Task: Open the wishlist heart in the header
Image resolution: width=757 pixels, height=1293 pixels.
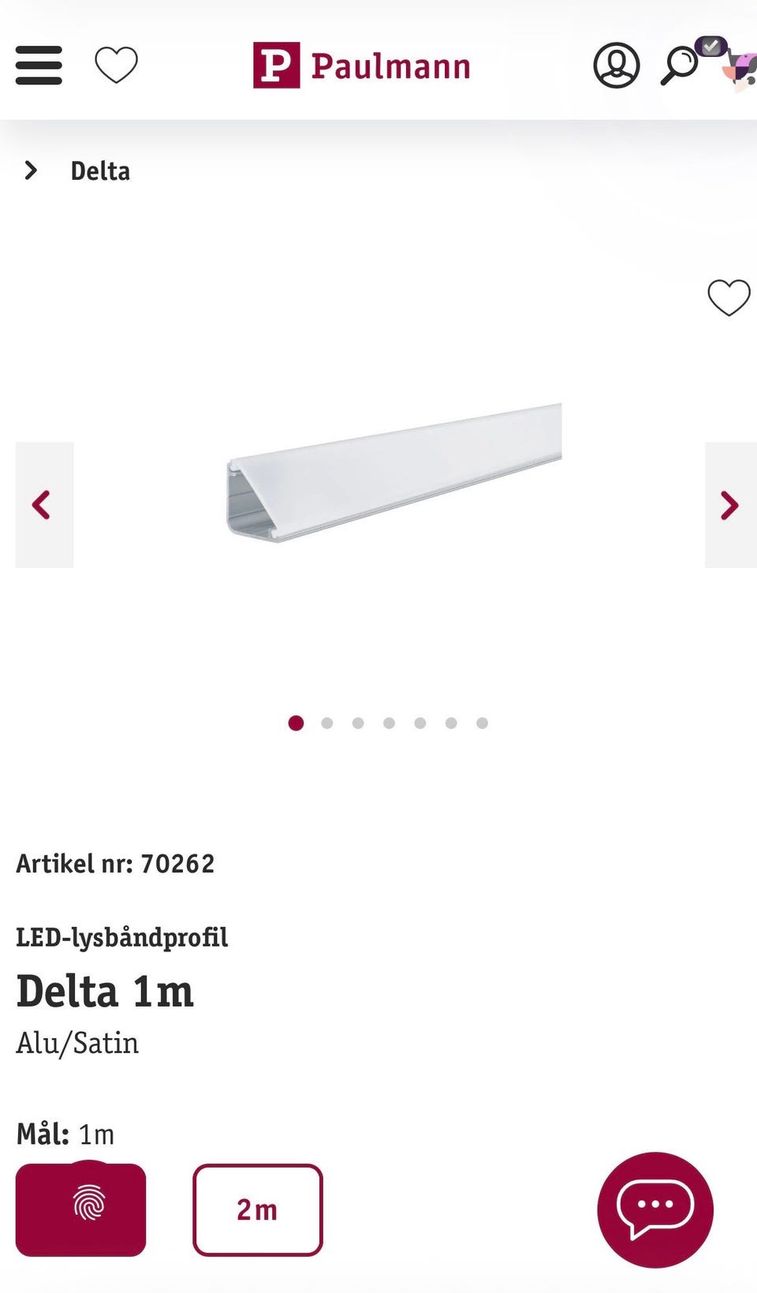Action: click(x=116, y=65)
